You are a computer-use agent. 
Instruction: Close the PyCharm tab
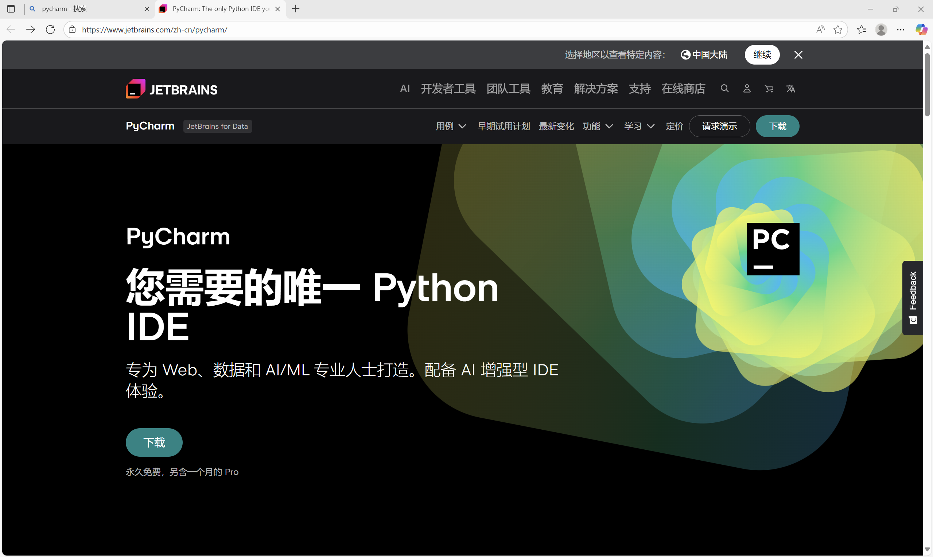(277, 9)
